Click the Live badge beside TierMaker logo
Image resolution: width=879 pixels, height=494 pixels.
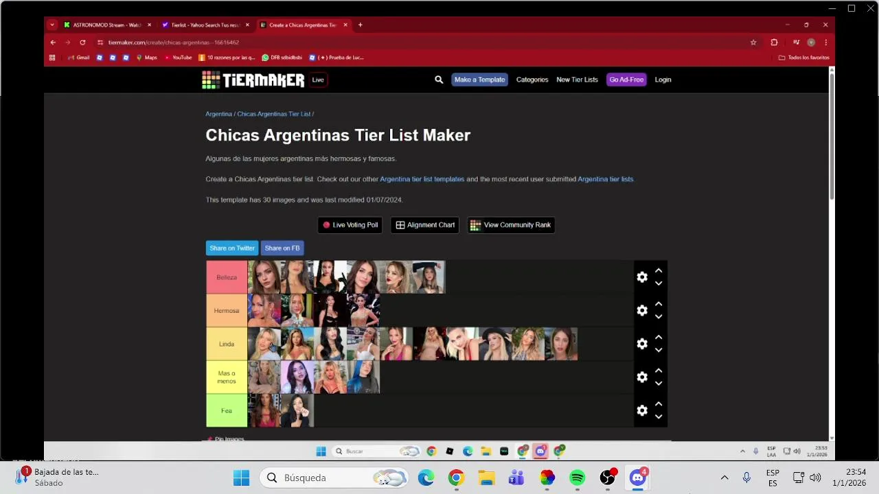pyautogui.click(x=318, y=80)
